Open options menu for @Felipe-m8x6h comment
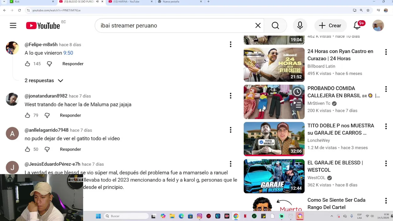 [x=231, y=45]
